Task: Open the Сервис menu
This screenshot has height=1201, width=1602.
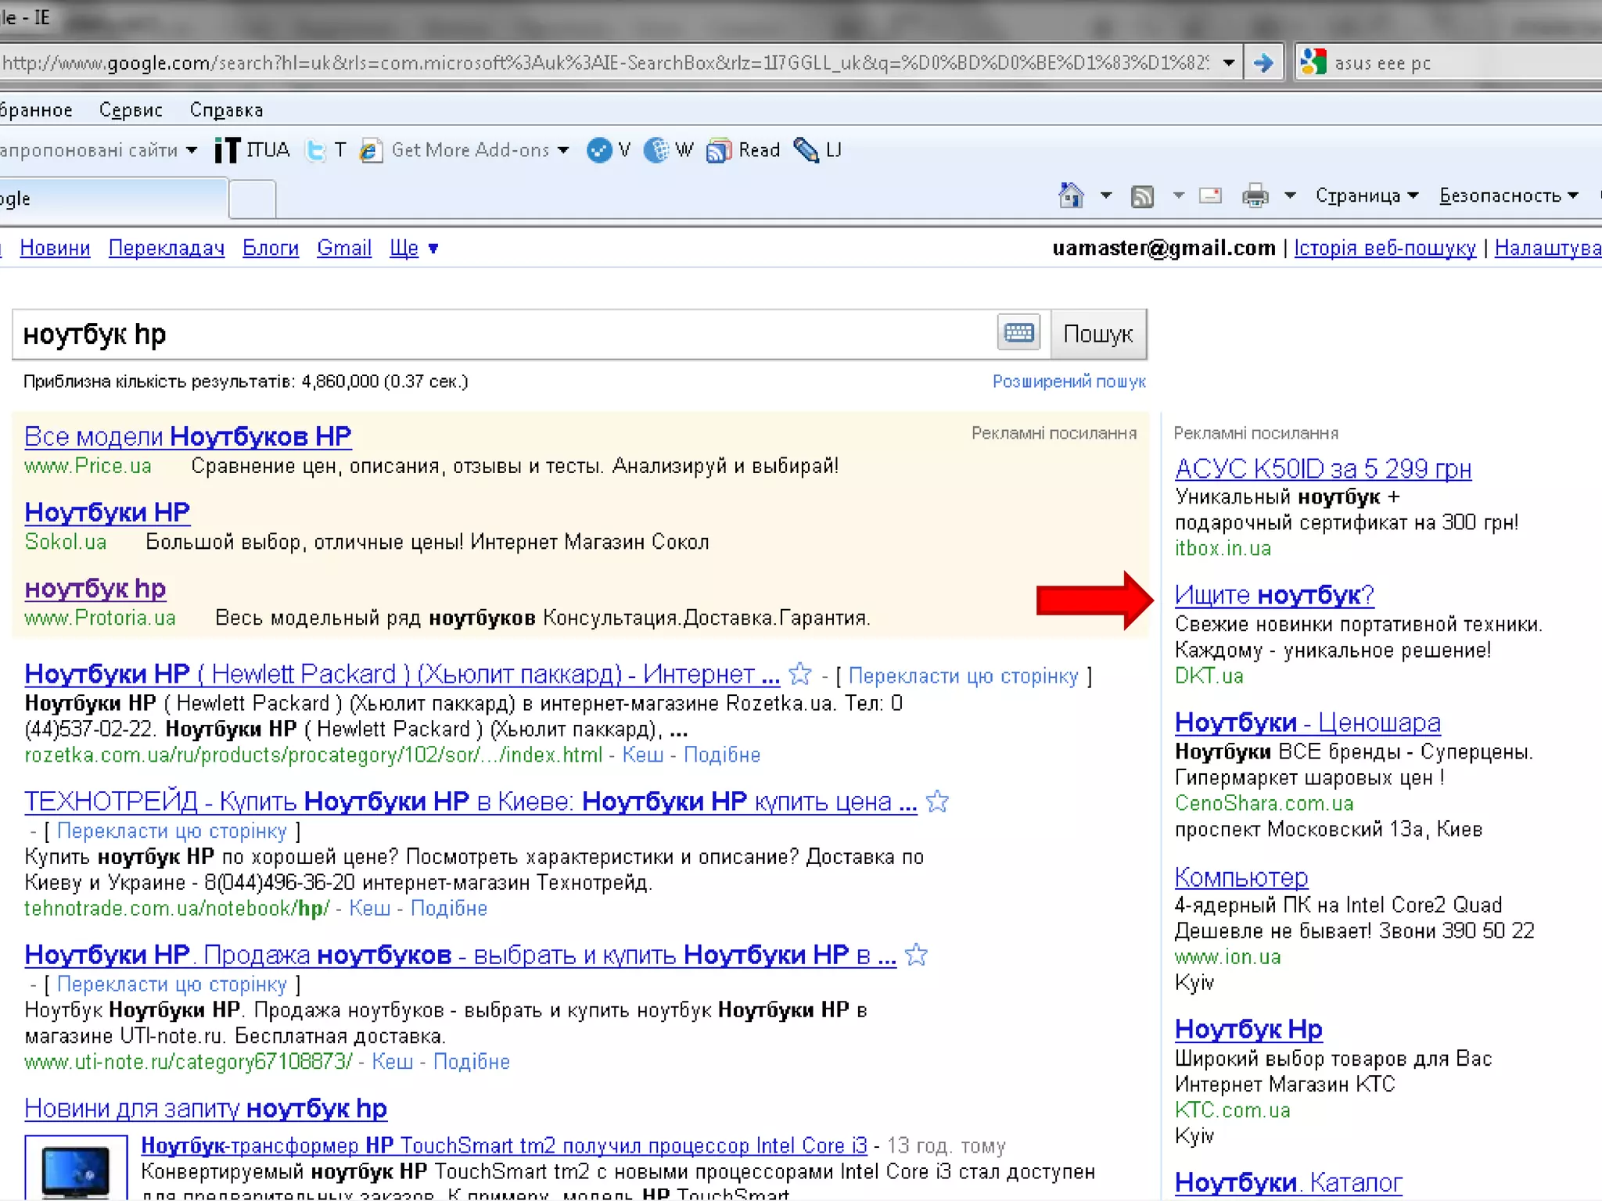Action: 131,110
